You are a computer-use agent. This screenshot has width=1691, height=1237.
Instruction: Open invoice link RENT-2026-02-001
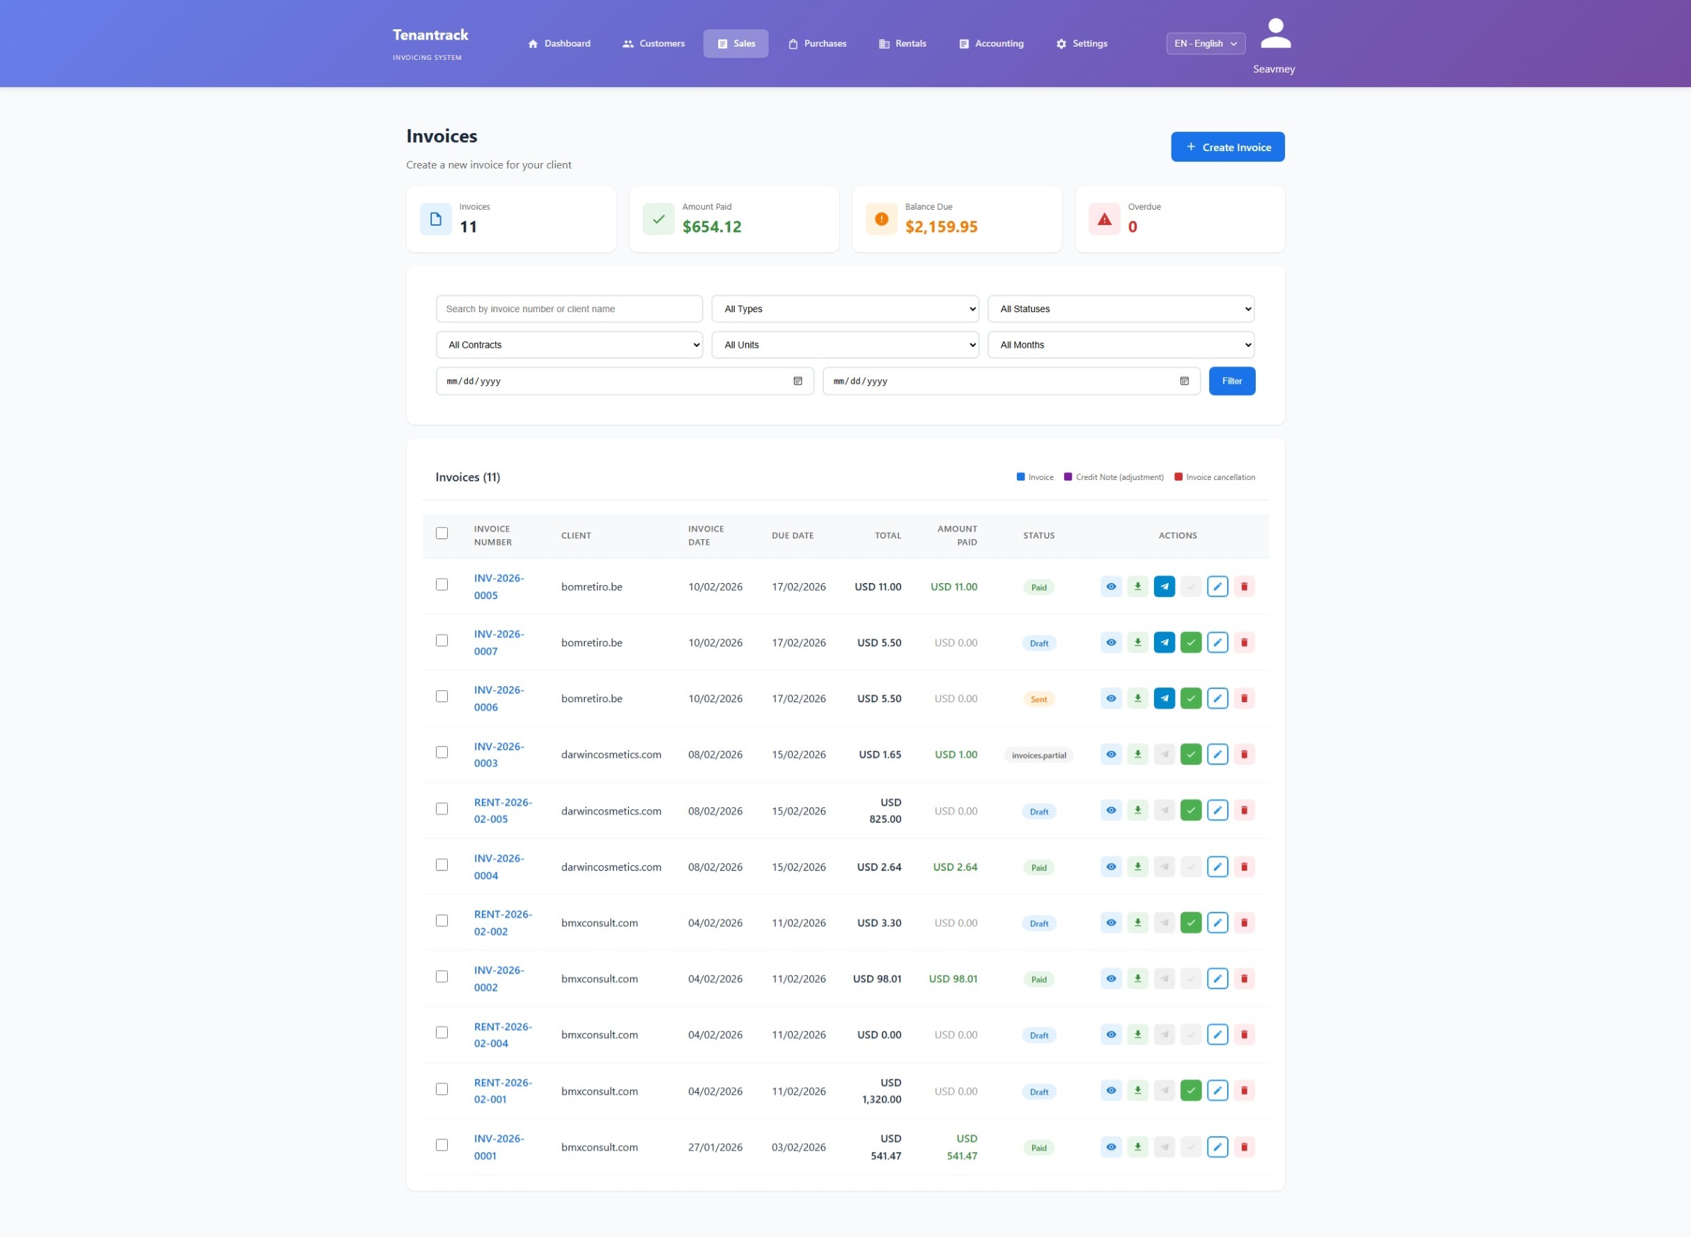click(502, 1091)
